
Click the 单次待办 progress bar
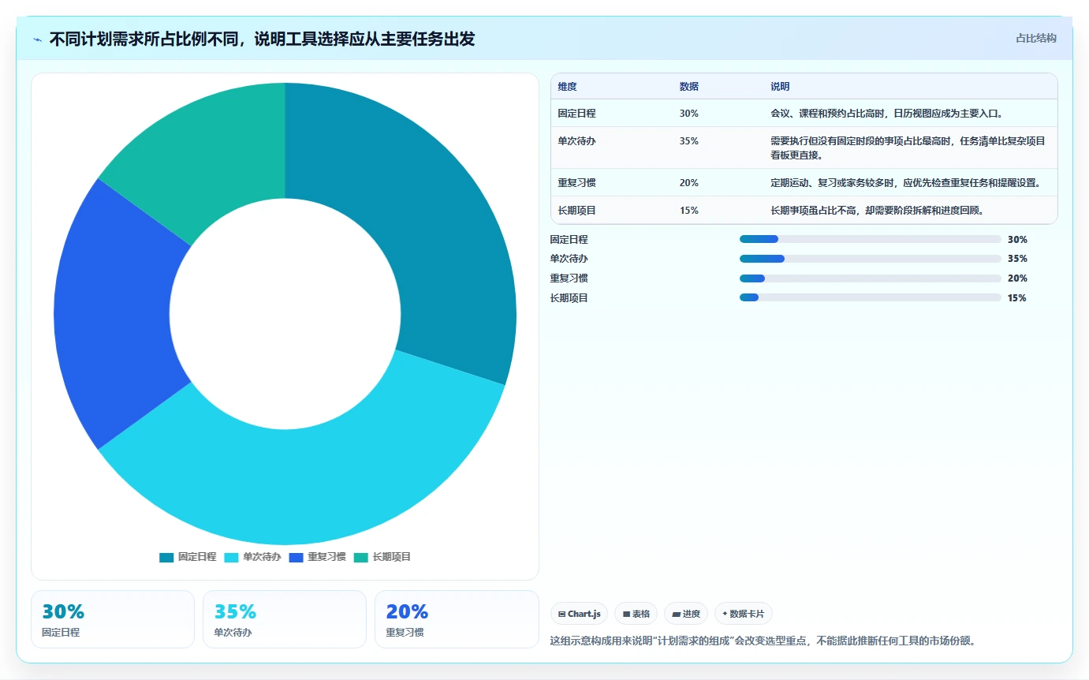(871, 259)
